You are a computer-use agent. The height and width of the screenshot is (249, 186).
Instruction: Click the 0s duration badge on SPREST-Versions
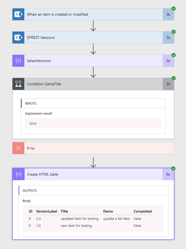[168, 37]
